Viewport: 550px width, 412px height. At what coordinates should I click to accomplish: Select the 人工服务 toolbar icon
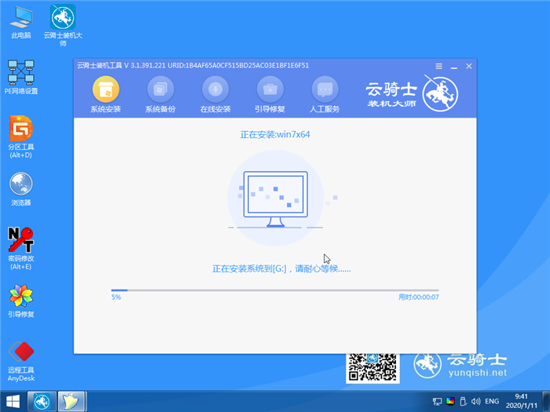coord(324,95)
